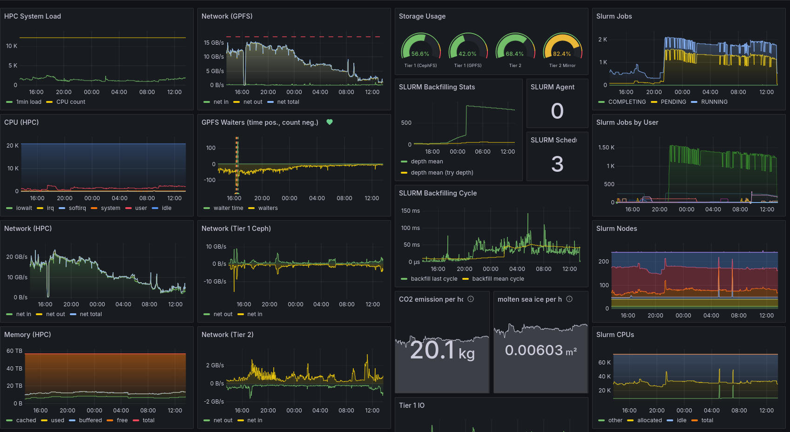Open the Slurm Jobs panel title menu

pyautogui.click(x=614, y=16)
